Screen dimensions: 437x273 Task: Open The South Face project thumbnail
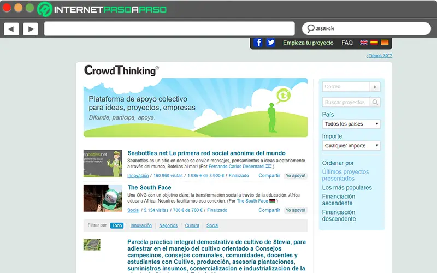[x=103, y=198]
